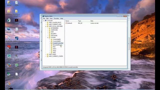Click the MountedDevices folder icon
The height and width of the screenshot is (90, 160).
click(x=51, y=45)
